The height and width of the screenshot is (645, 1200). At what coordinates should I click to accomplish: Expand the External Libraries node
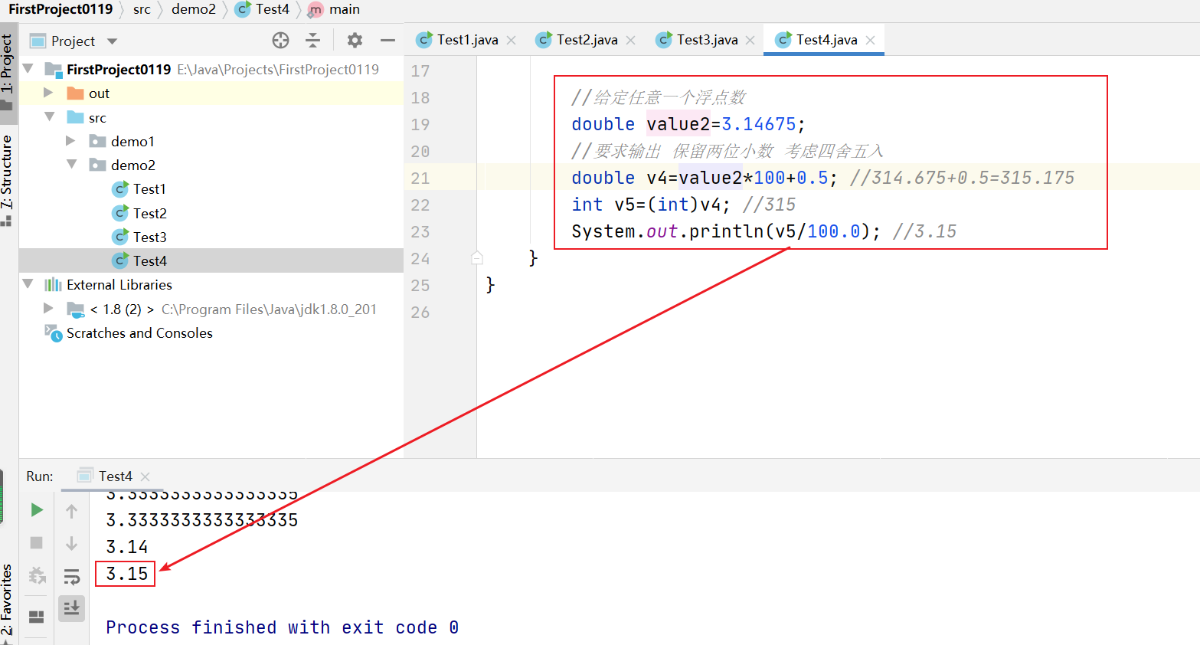(28, 284)
